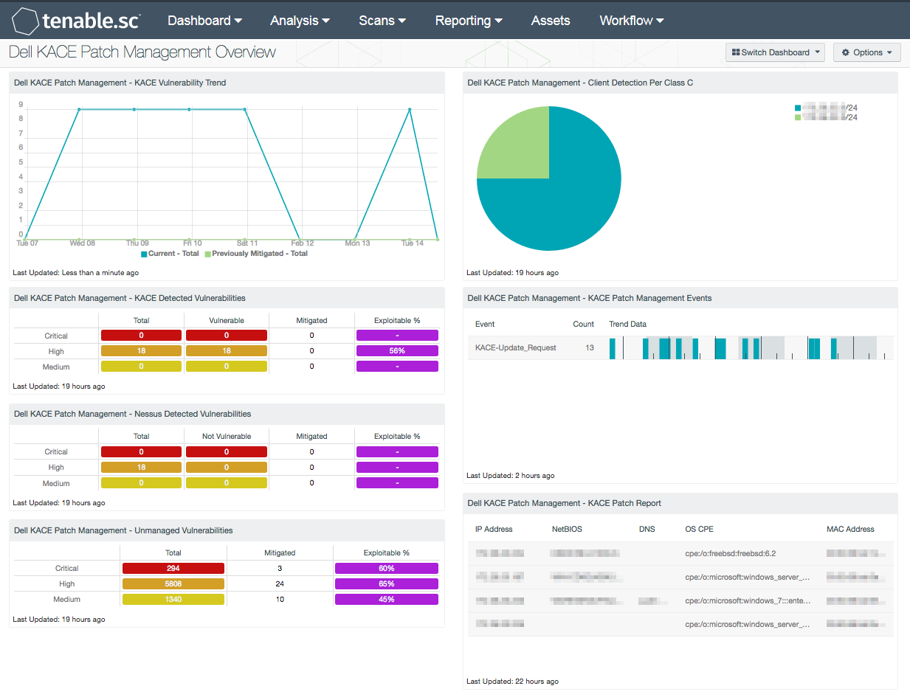
Task: Click the DNS column header
Action: click(647, 530)
